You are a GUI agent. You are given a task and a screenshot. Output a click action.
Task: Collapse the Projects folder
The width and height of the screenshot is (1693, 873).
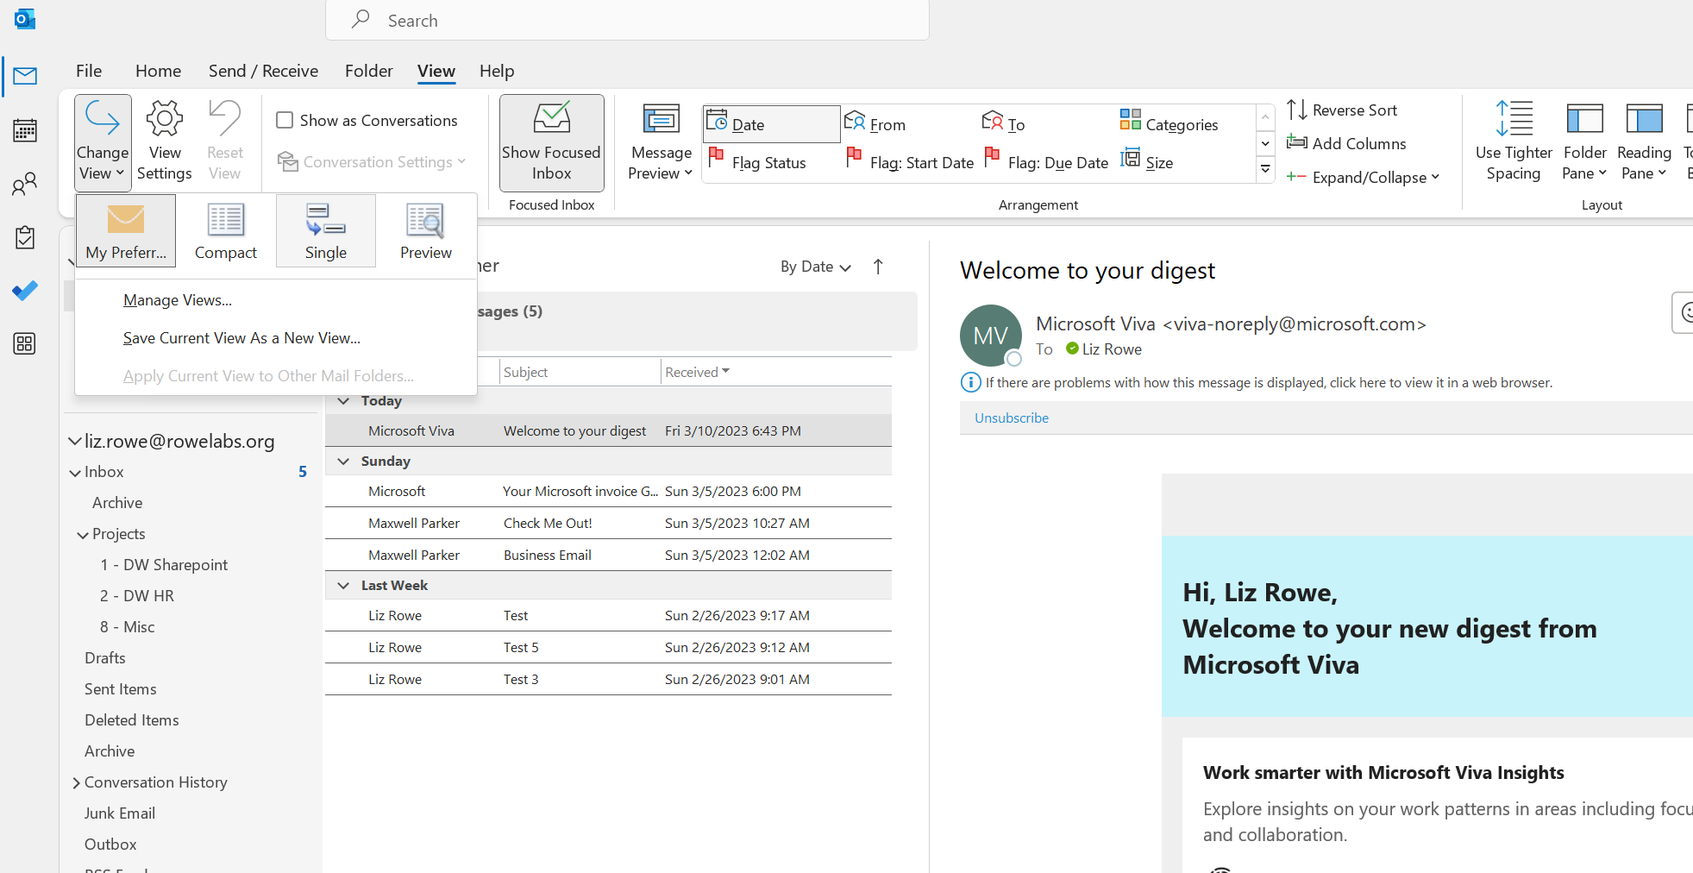83,535
